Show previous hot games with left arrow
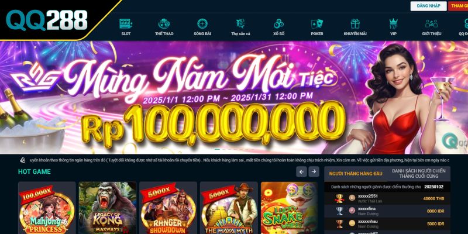 [301, 171]
